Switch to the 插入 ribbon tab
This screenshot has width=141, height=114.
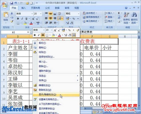(x=23, y=8)
